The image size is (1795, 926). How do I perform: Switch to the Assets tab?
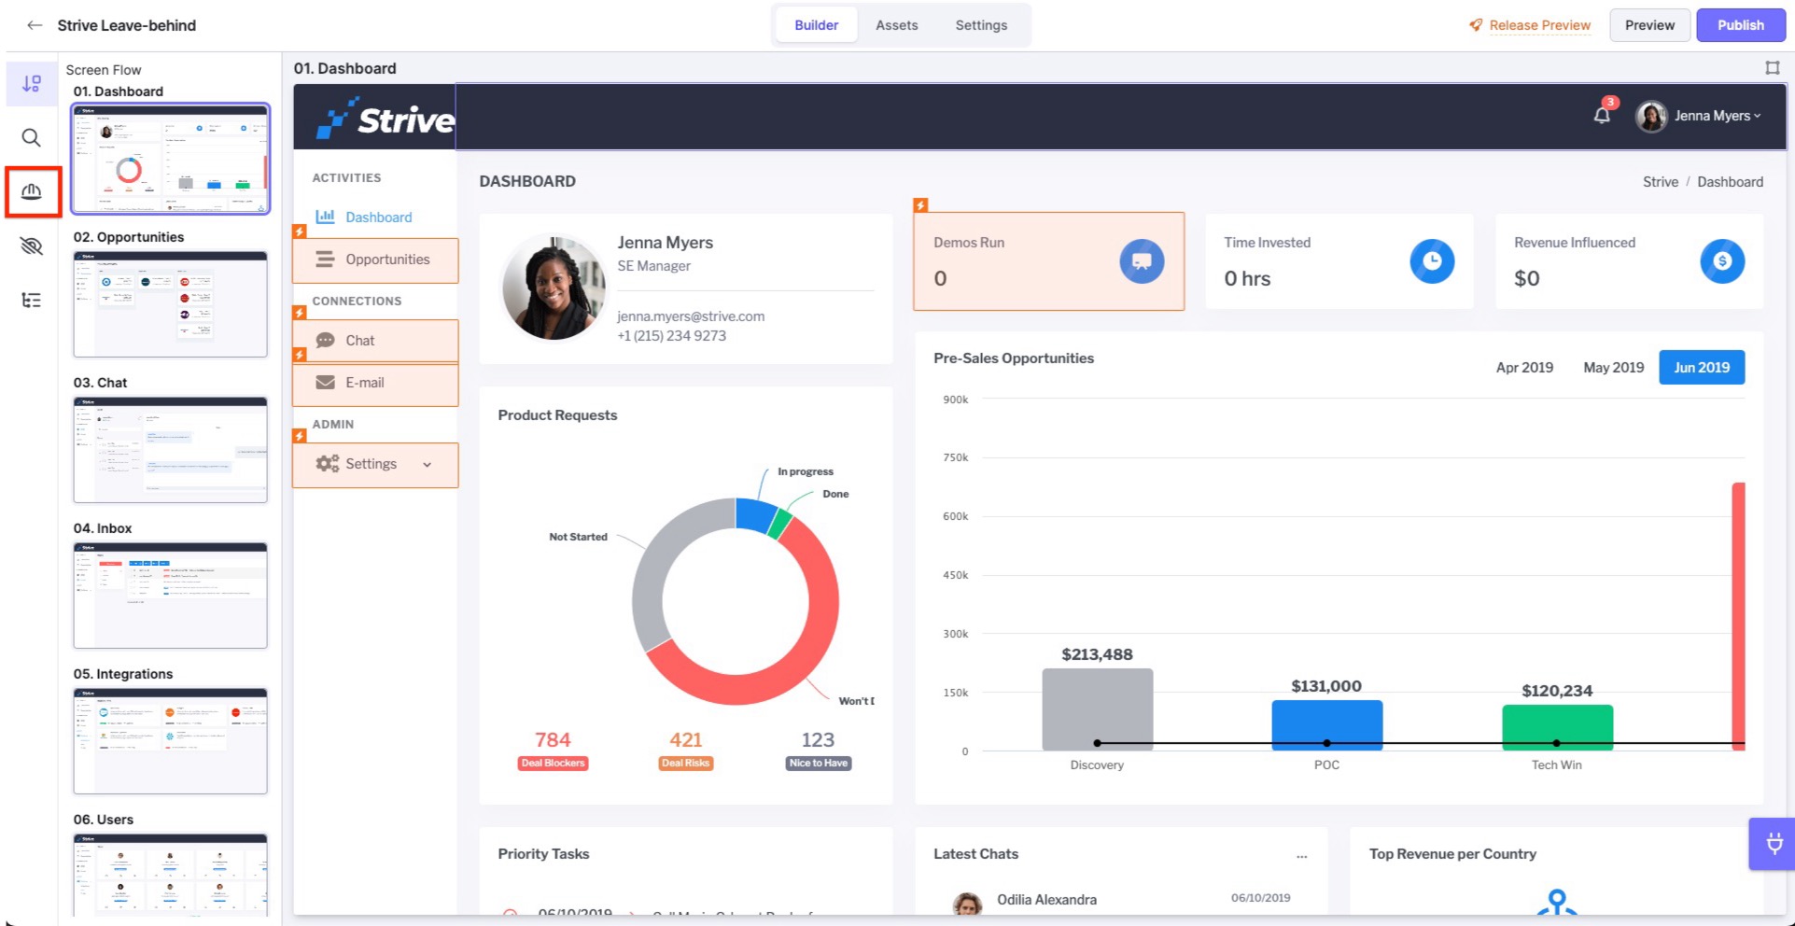click(897, 25)
